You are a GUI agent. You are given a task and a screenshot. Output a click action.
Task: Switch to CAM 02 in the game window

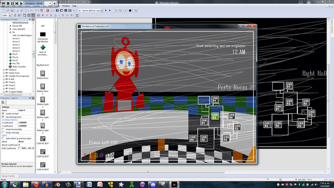point(232,116)
